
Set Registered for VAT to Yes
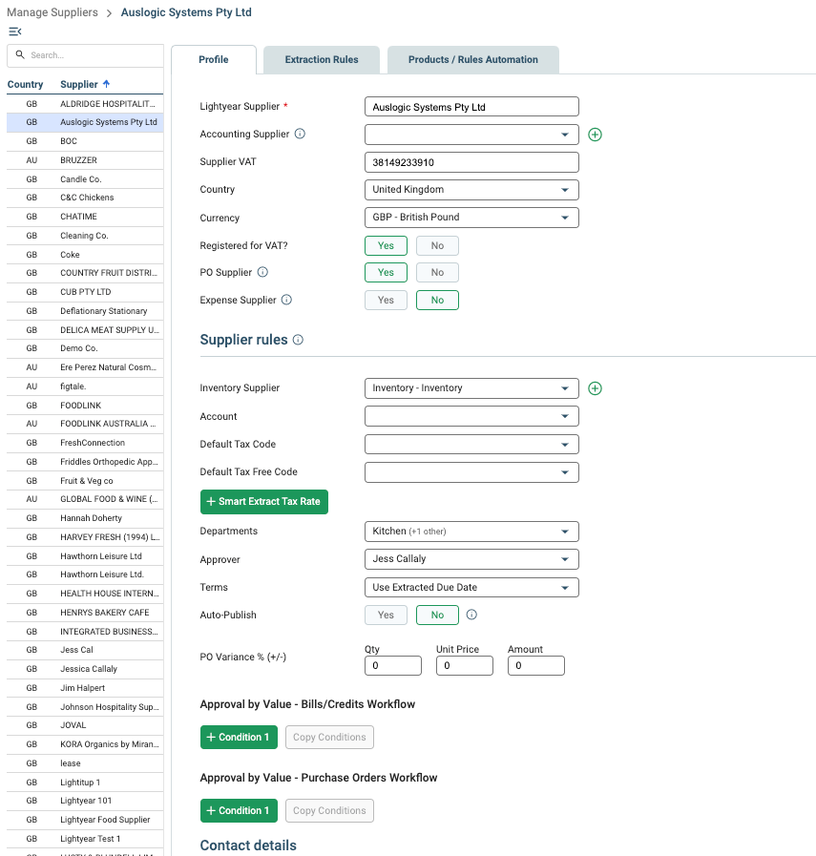(x=386, y=245)
